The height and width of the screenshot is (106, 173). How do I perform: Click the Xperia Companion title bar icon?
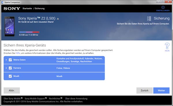pos(2,2)
